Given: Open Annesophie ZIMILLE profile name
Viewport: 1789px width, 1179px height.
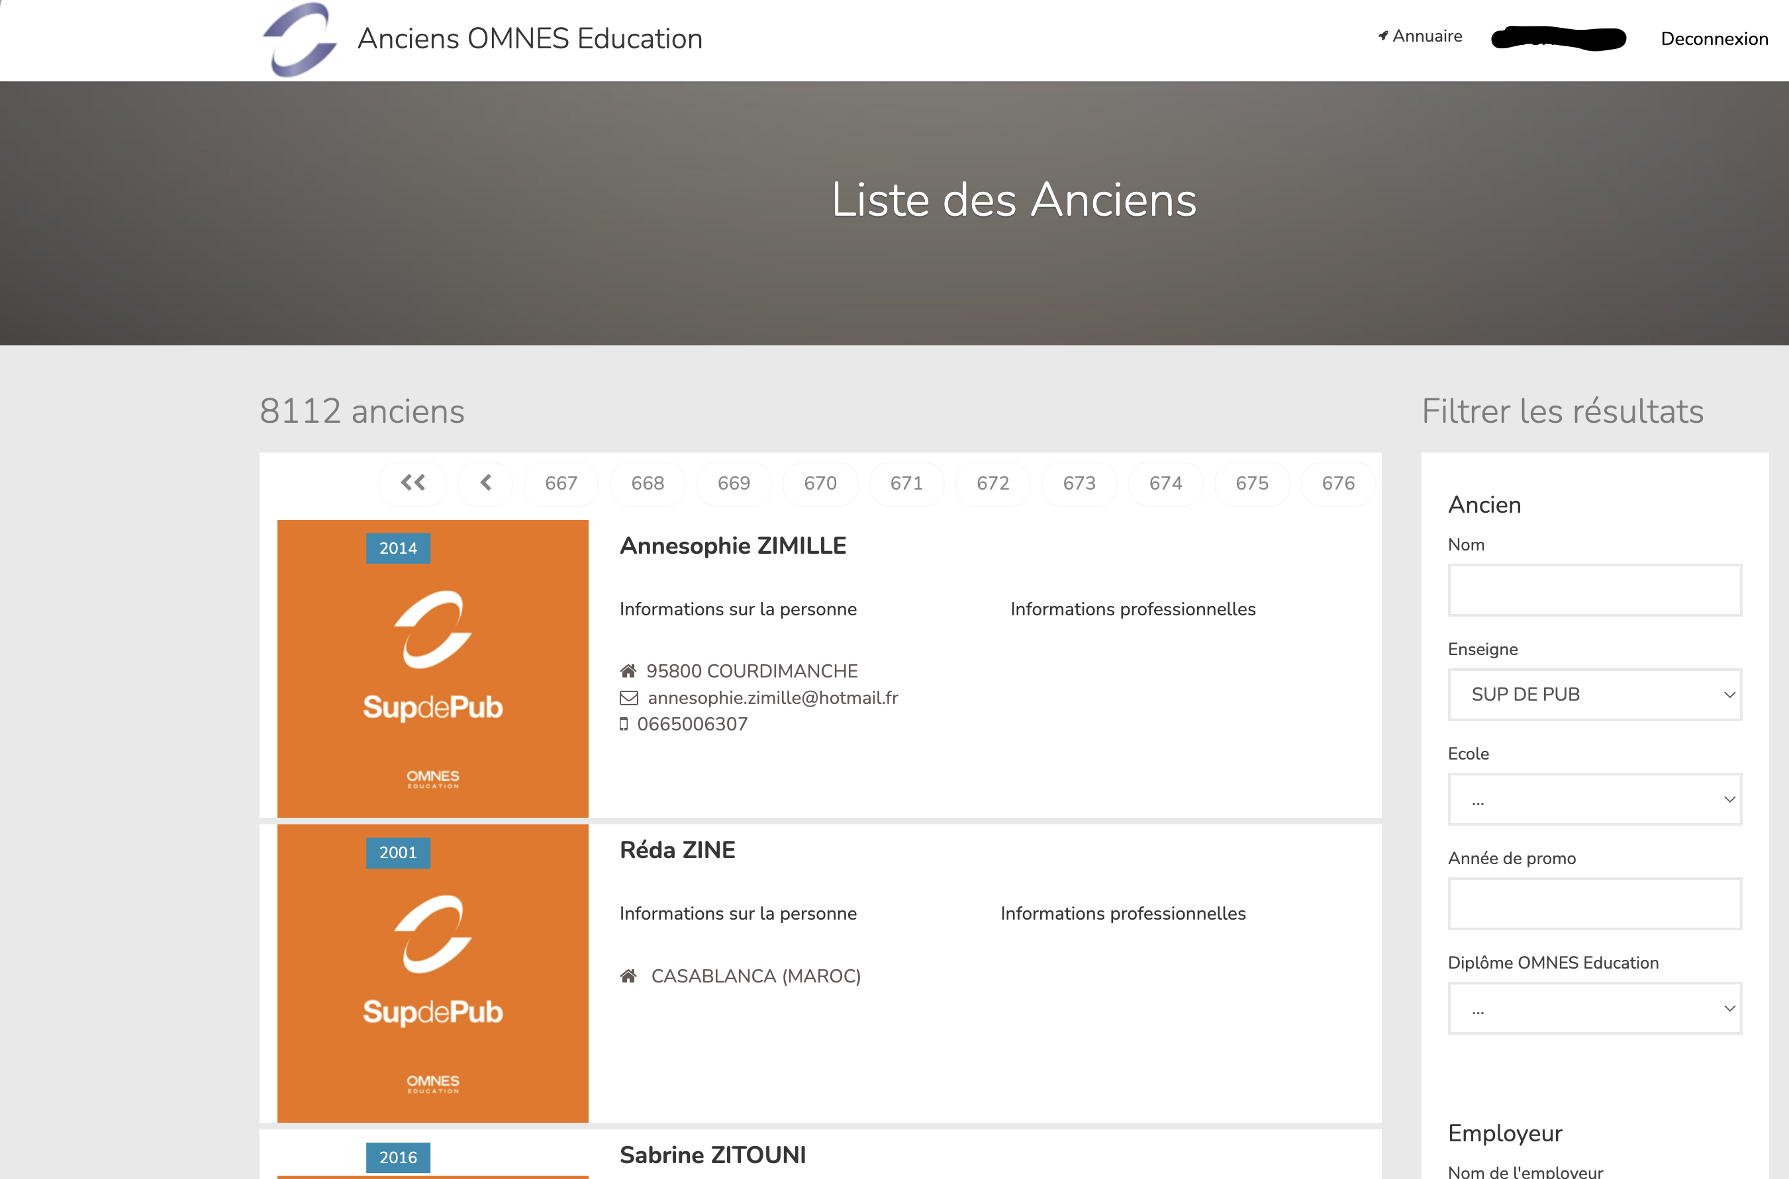Looking at the screenshot, I should [733, 545].
